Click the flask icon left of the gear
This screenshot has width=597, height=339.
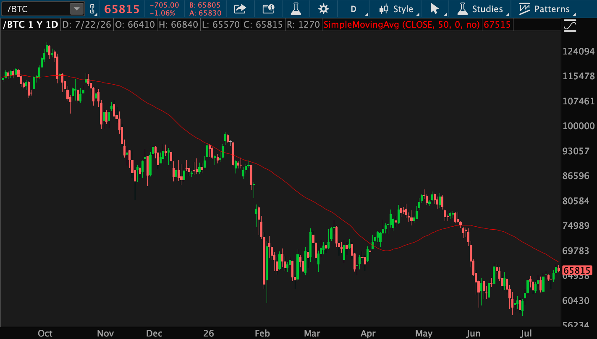click(296, 9)
